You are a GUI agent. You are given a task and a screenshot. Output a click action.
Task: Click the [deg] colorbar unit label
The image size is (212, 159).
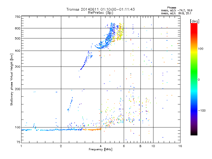[x=195, y=21]
